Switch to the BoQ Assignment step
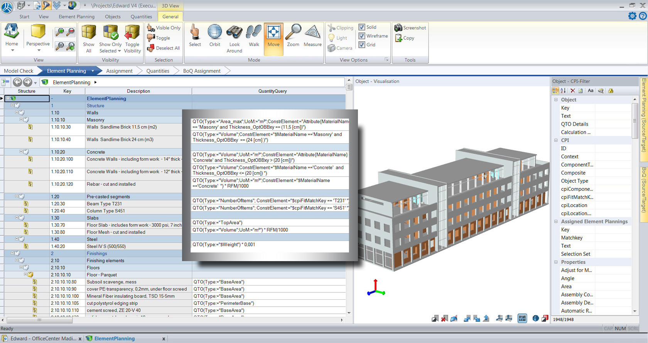 click(202, 71)
